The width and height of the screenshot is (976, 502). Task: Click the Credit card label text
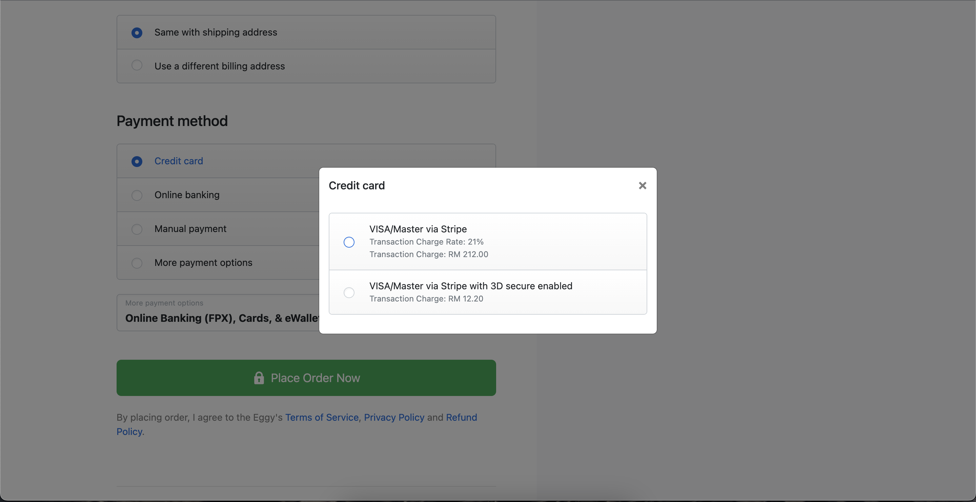[179, 161]
